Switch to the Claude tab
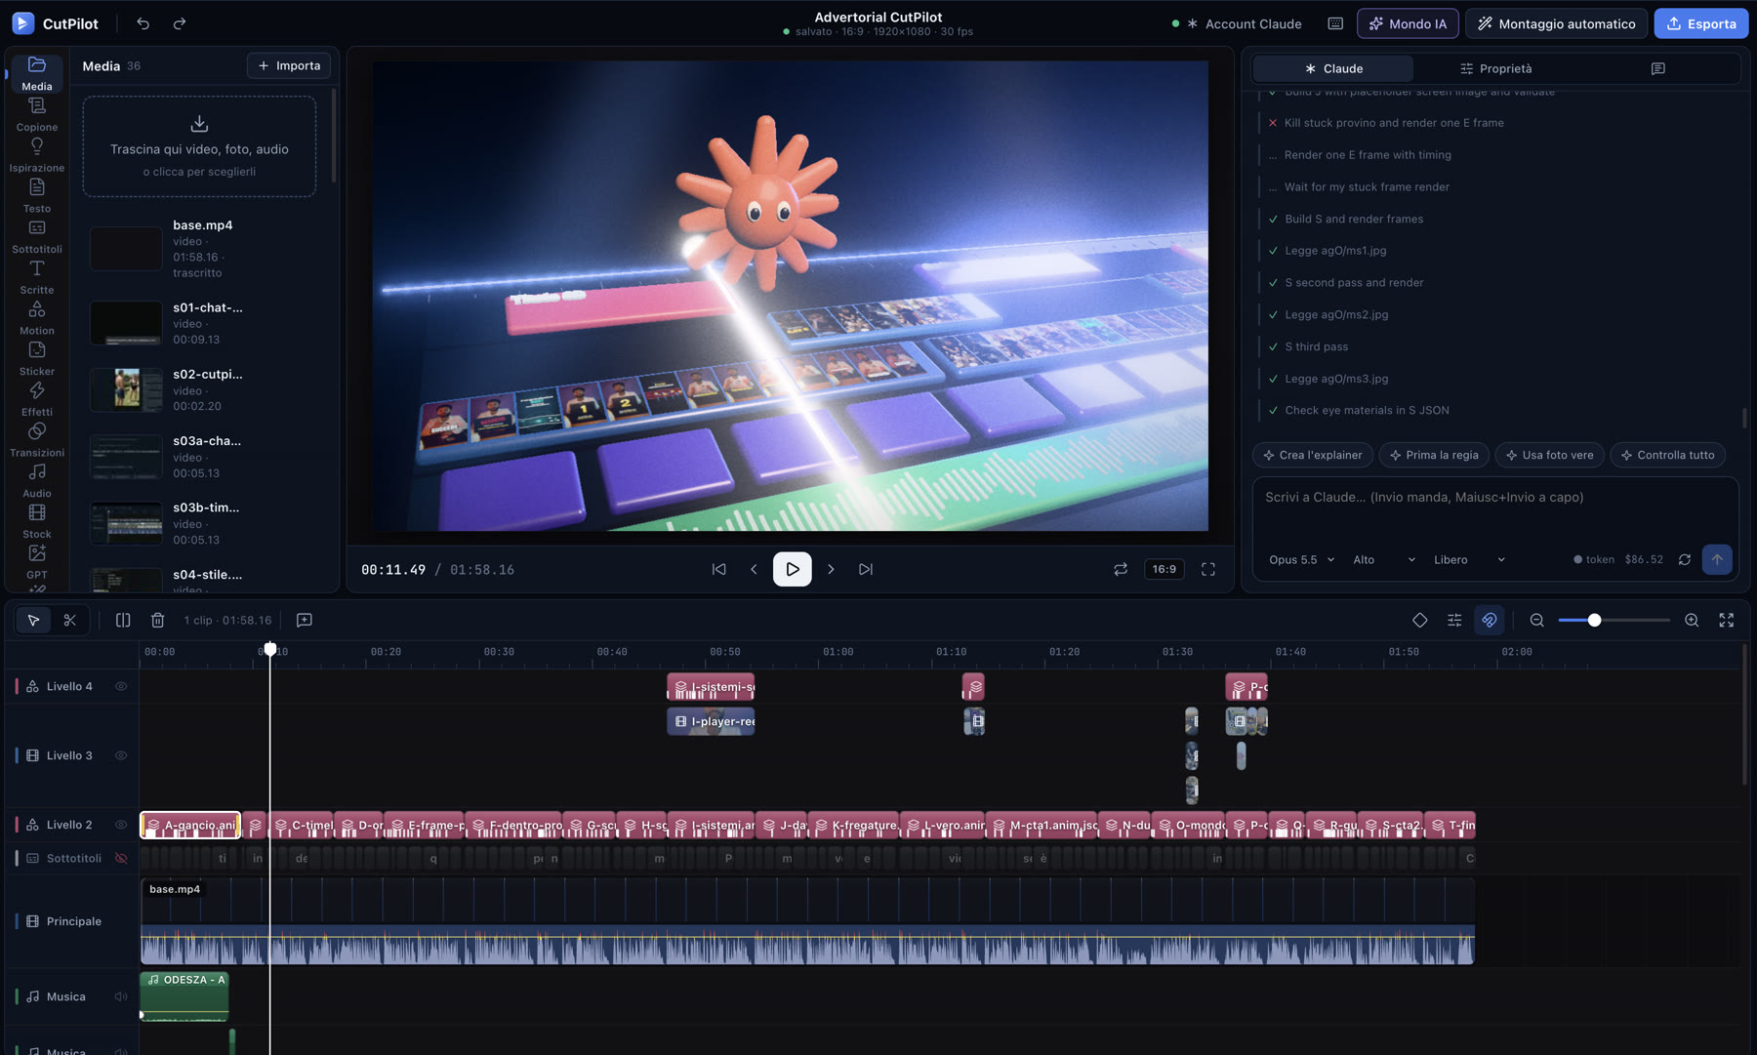Viewport: 1757px width, 1055px height. [1332, 68]
